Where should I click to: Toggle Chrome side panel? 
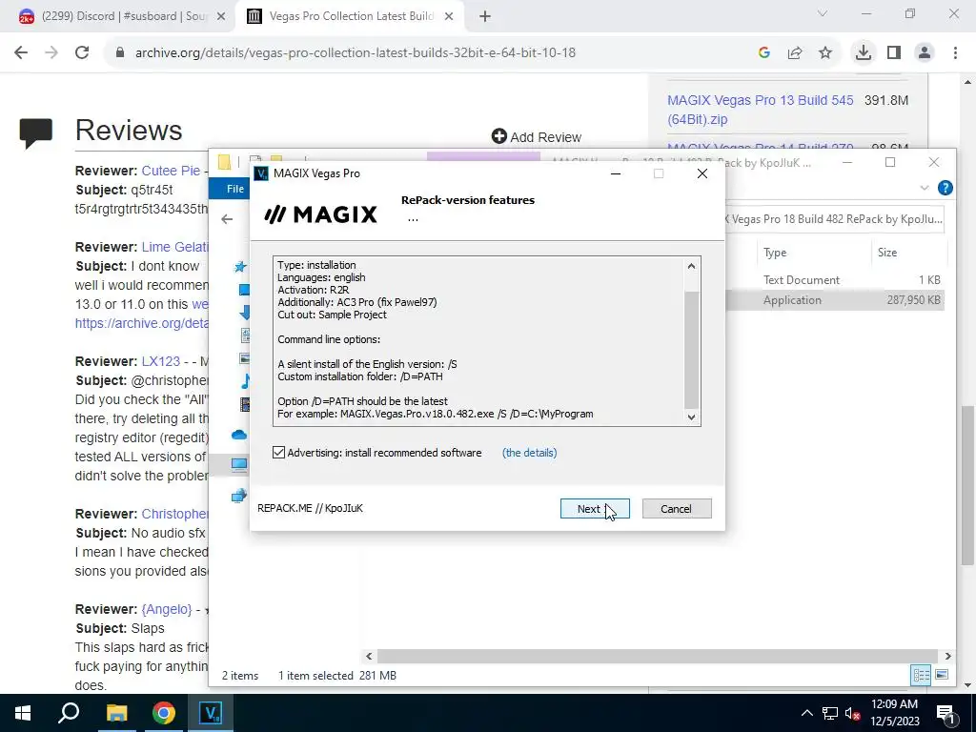click(x=894, y=53)
